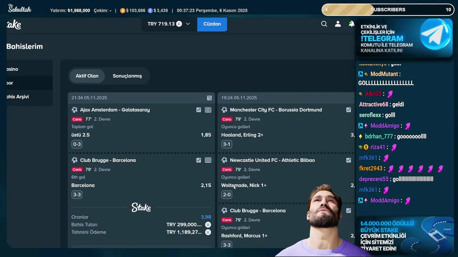
Task: Select Spor in the left sidebar
Action: tap(29, 83)
